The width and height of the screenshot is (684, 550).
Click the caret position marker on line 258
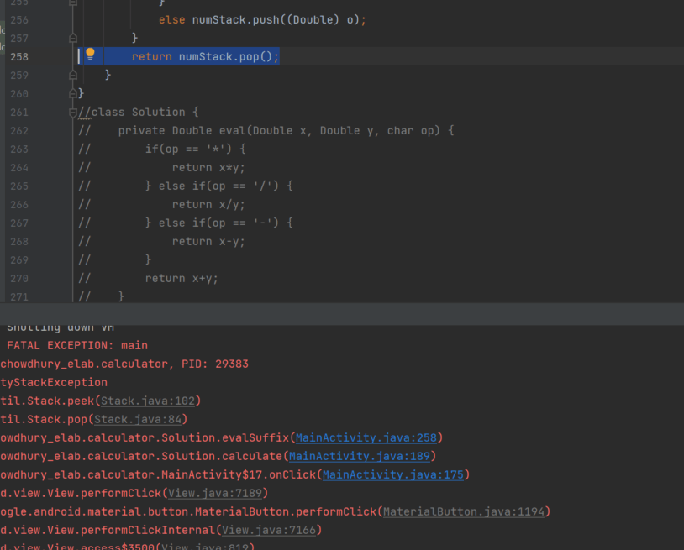tap(77, 55)
